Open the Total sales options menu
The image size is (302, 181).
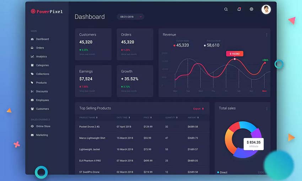click(x=267, y=108)
